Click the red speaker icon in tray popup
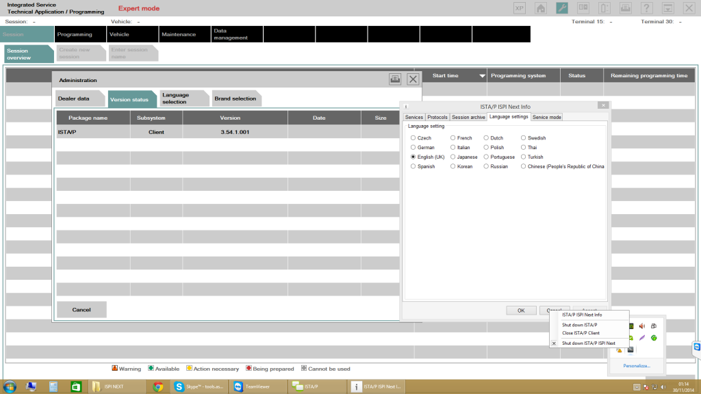 642,326
